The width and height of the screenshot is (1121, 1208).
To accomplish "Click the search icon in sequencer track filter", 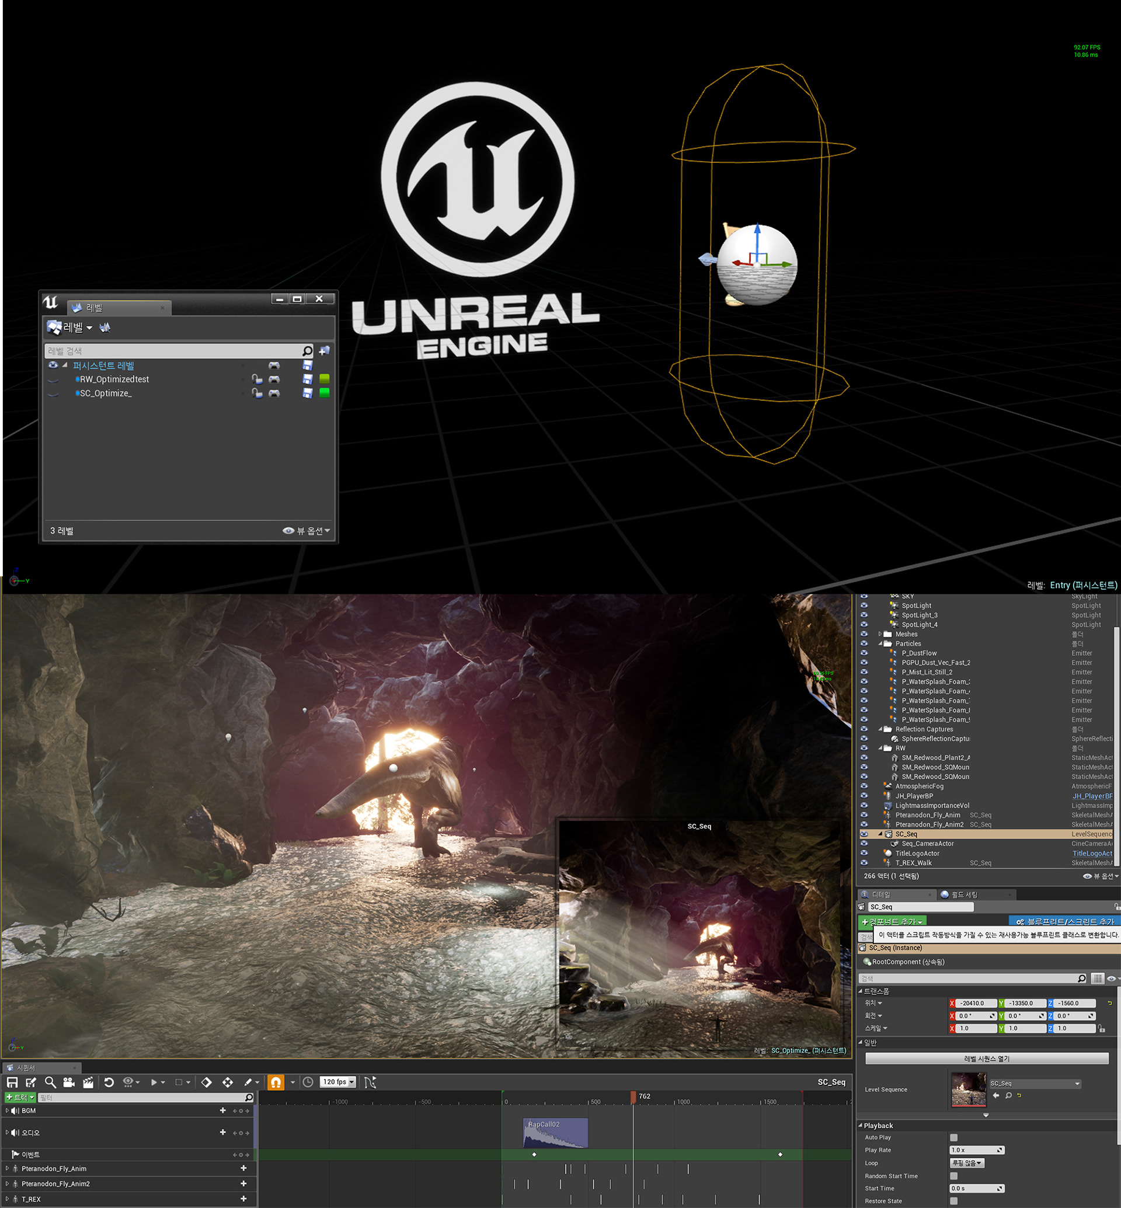I will (249, 1098).
